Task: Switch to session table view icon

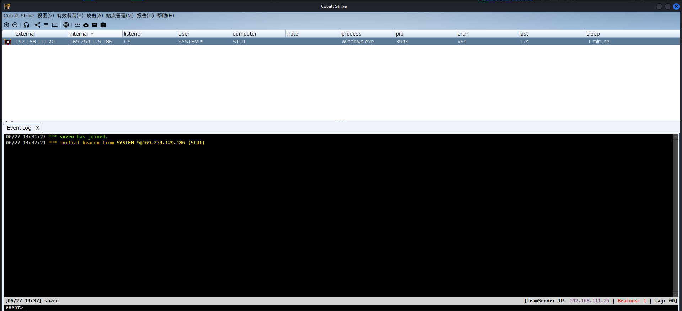Action: tap(46, 25)
